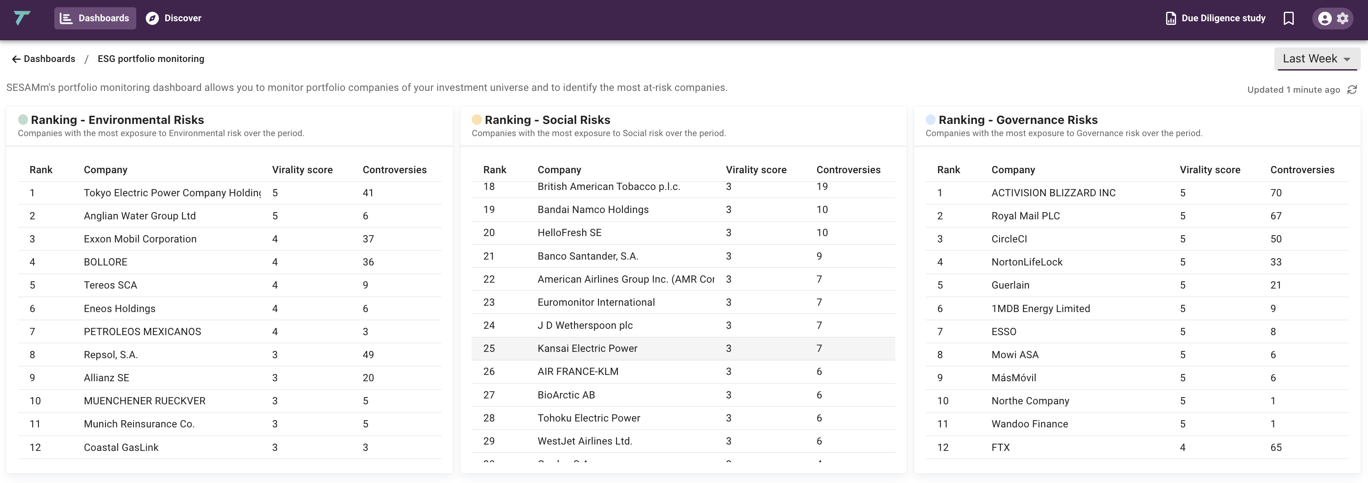Sort Governance table by Controversies header
The image size is (1368, 483).
(1302, 170)
